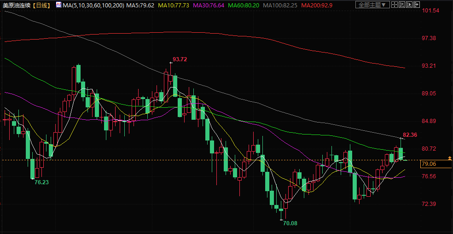Click the red MA200:92.9 legend label
Viewport: 453px width, 234px height.
(317, 5)
